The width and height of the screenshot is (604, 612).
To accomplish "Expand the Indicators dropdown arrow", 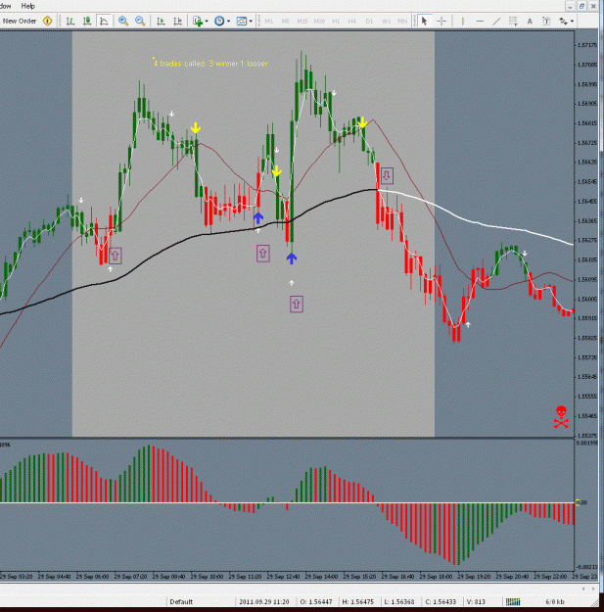I will pyautogui.click(x=207, y=22).
